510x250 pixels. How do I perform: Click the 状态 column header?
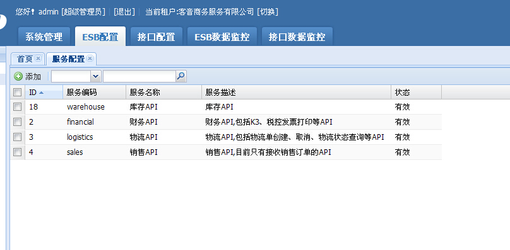point(417,93)
